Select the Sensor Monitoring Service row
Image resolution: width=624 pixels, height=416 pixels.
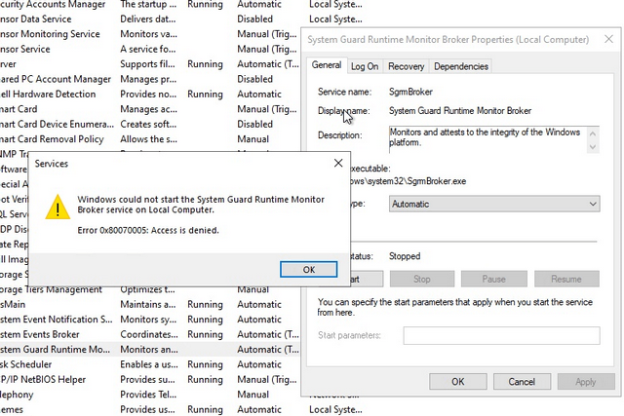point(149,34)
